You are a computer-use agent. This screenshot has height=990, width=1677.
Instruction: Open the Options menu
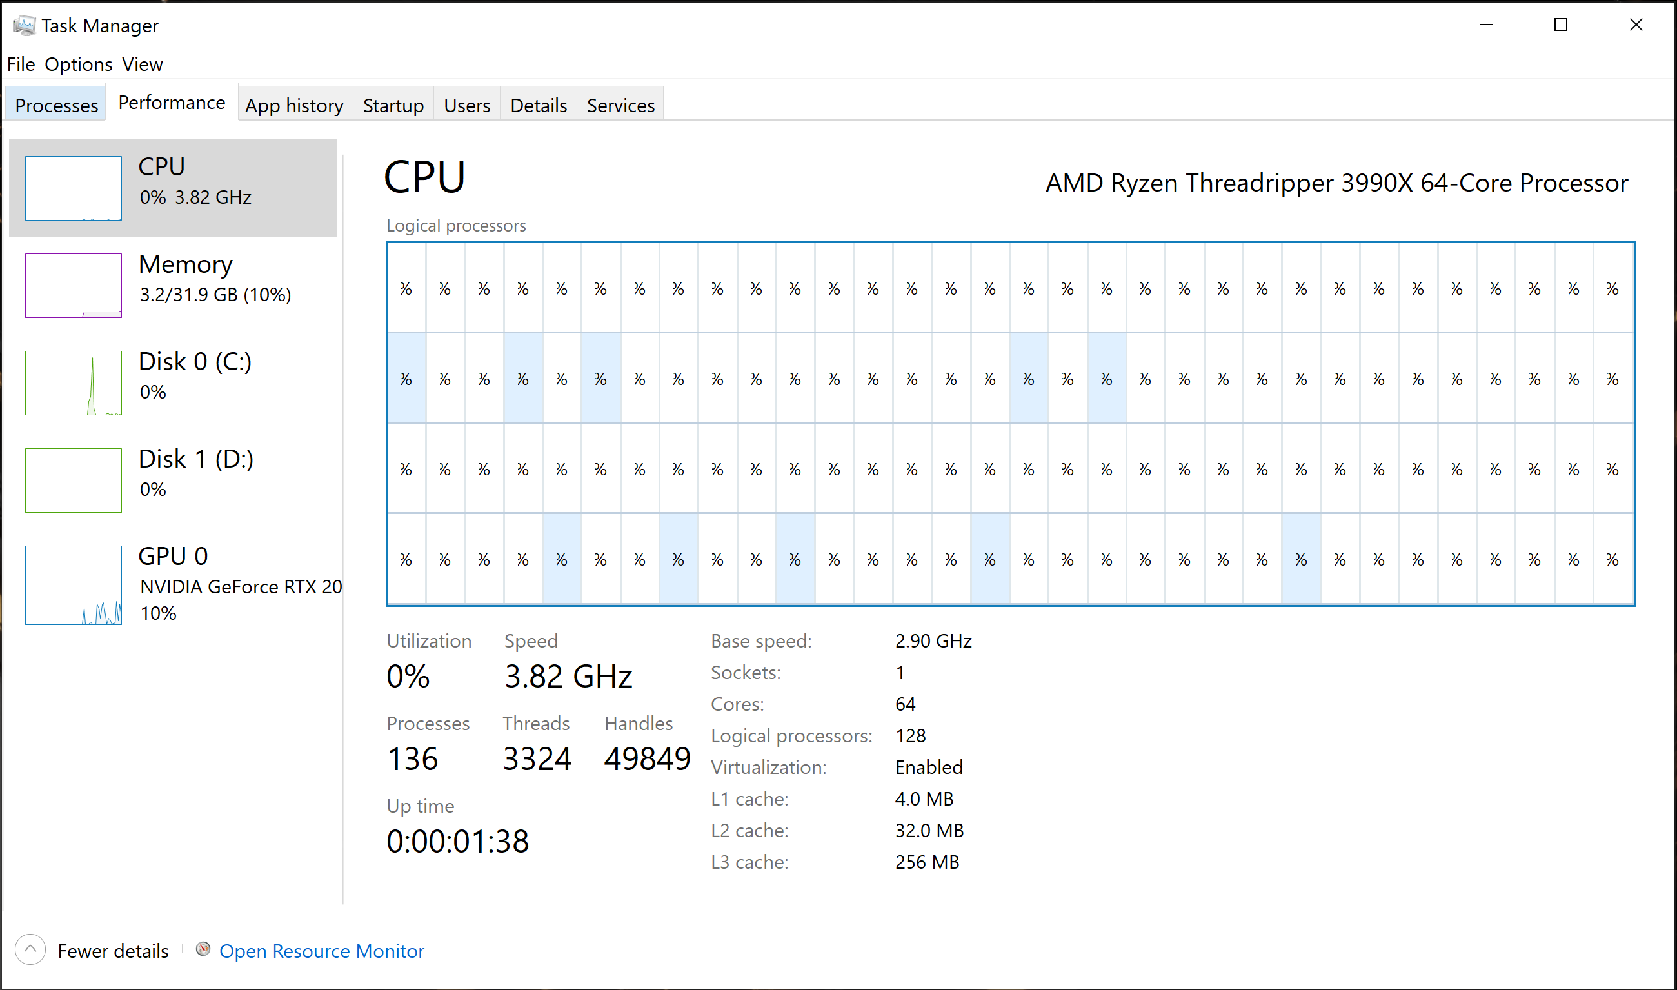[78, 64]
